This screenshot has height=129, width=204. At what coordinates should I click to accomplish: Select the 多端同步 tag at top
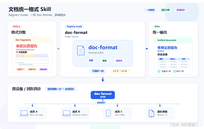click(180, 10)
